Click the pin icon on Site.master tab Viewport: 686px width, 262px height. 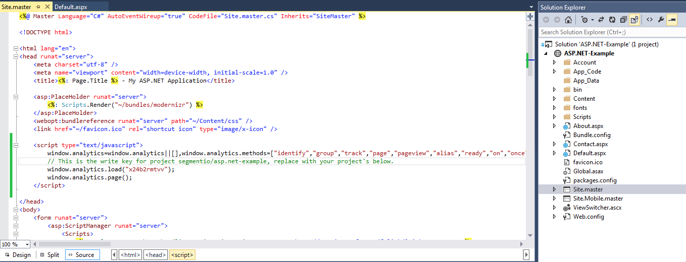pos(38,8)
